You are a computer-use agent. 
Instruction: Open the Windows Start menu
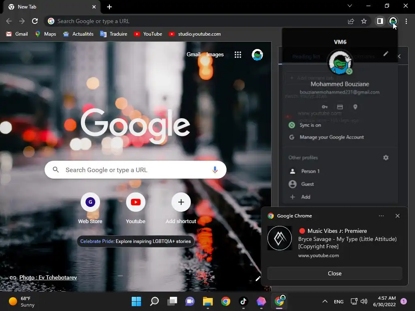coord(136,301)
